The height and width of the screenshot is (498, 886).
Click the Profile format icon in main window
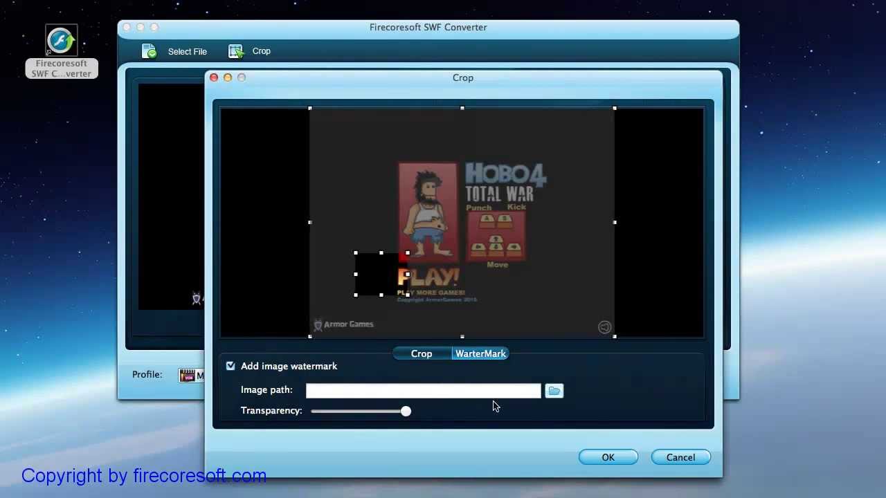[x=187, y=375]
